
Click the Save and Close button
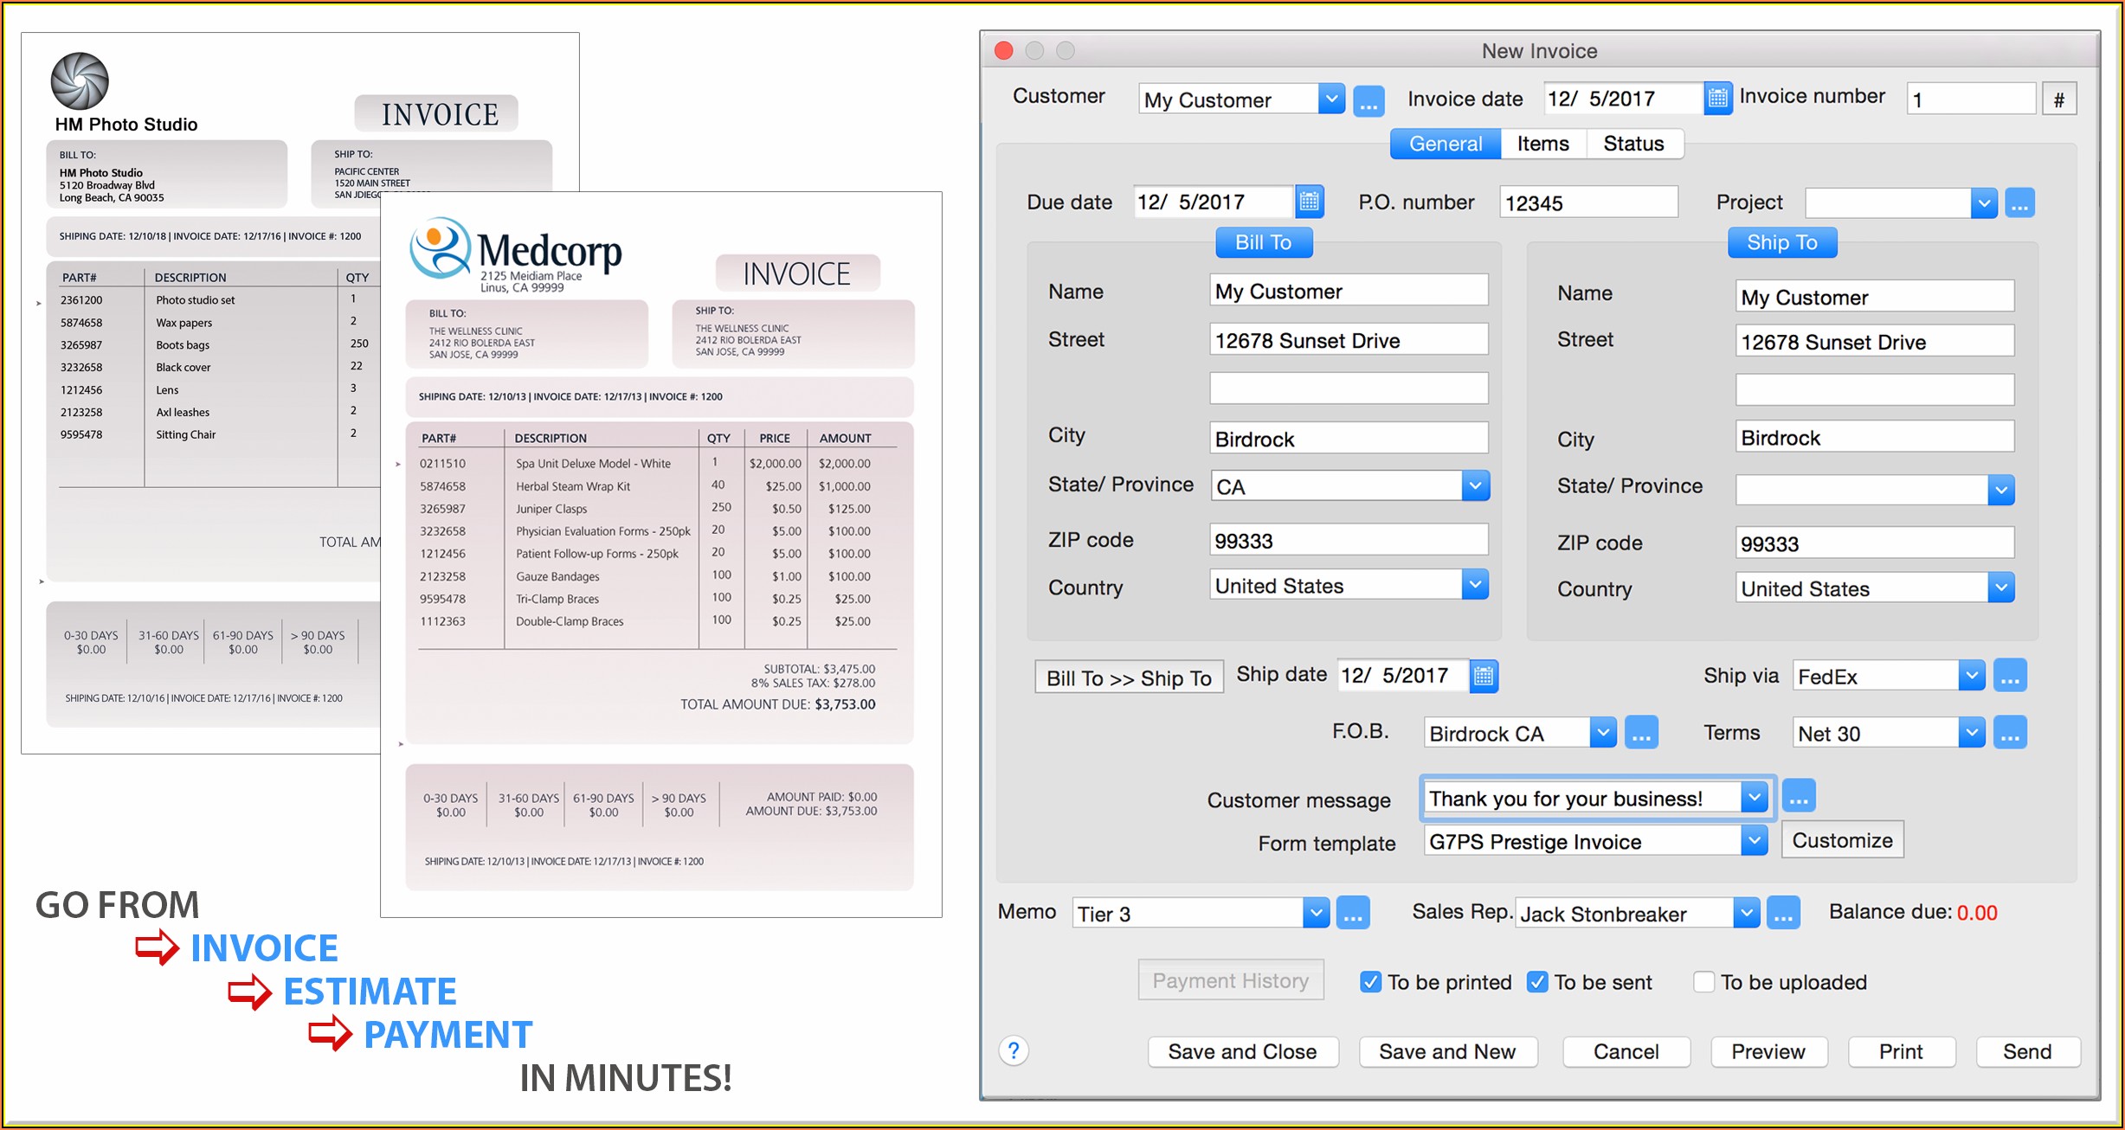point(1242,1051)
